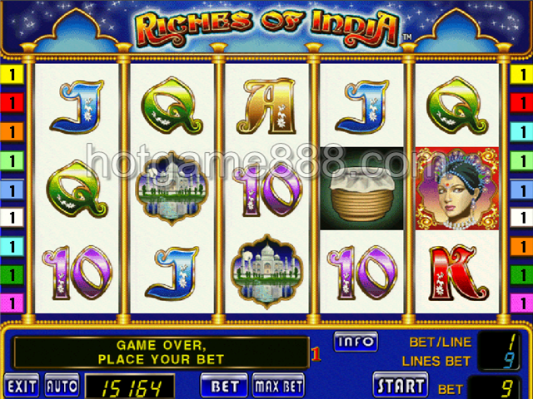Click the snake basket symbol on reel four
The image size is (533, 399).
click(x=361, y=189)
